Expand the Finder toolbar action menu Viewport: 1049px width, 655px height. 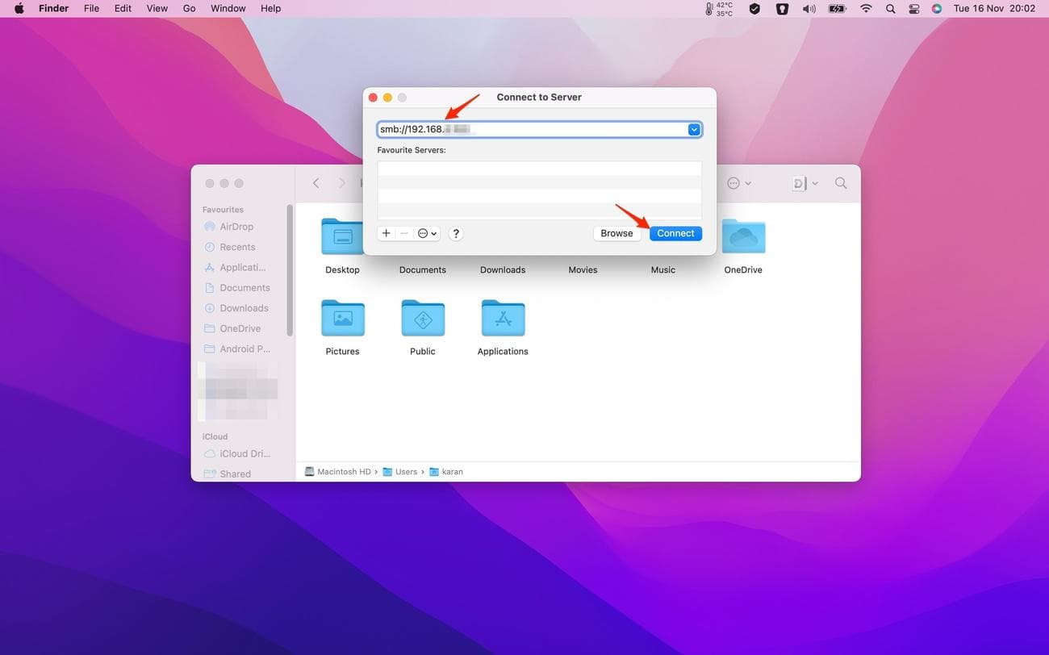738,183
